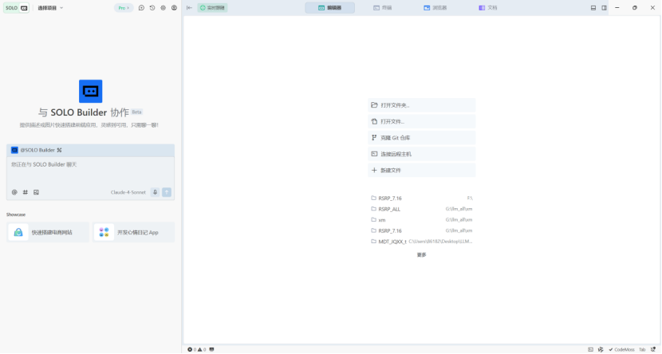Click 打开文件 open file option
Screen dimensions: 662x354
[422, 121]
